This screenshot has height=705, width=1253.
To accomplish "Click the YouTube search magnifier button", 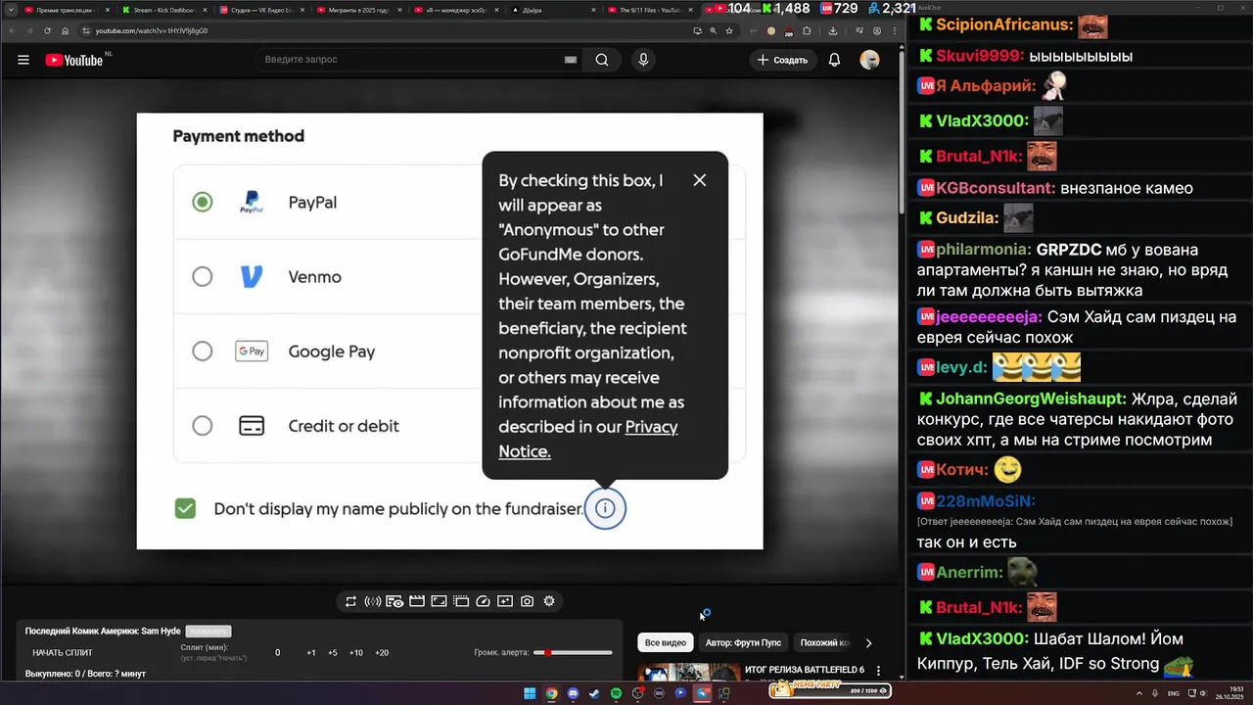I will coord(602,60).
